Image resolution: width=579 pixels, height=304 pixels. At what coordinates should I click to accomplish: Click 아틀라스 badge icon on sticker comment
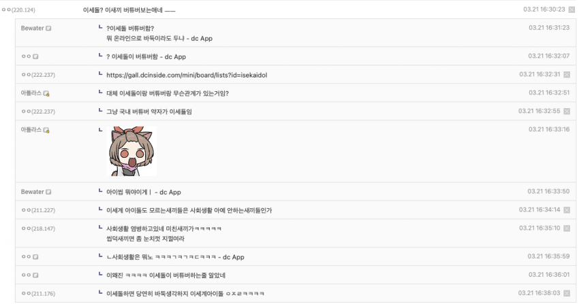pos(46,130)
